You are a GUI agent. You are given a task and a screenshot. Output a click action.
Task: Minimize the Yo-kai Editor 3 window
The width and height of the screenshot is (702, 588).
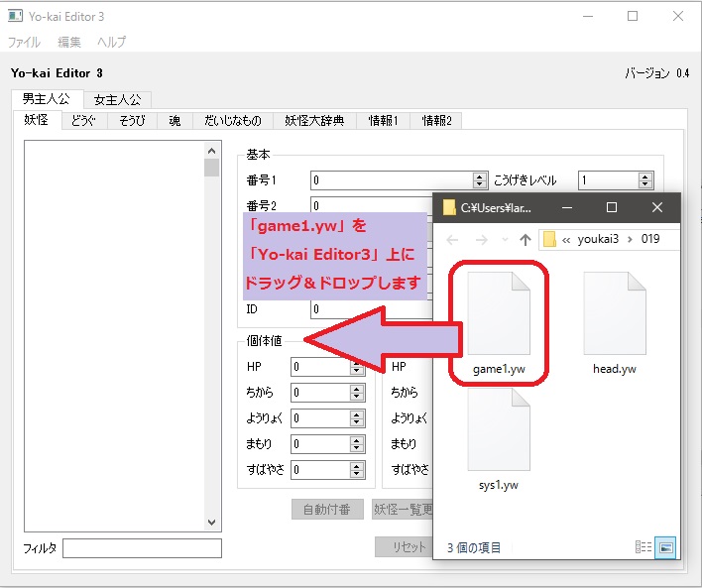(588, 16)
